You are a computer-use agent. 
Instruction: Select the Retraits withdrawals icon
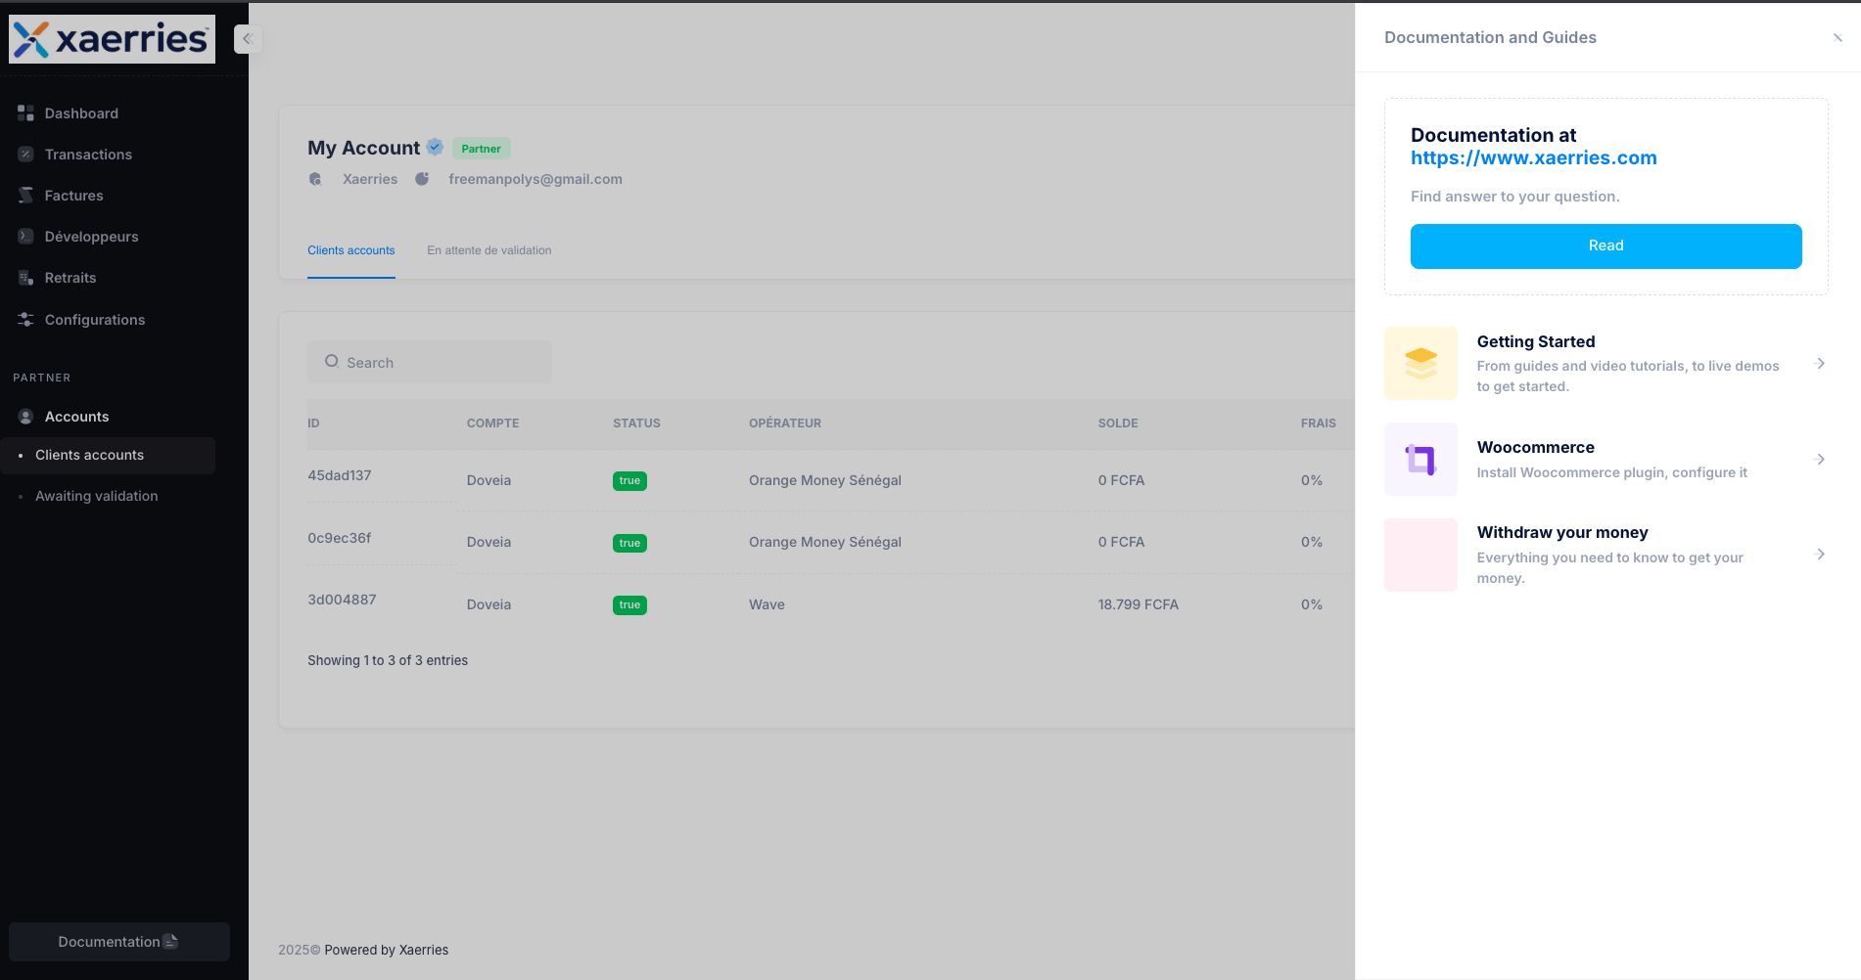coord(24,277)
